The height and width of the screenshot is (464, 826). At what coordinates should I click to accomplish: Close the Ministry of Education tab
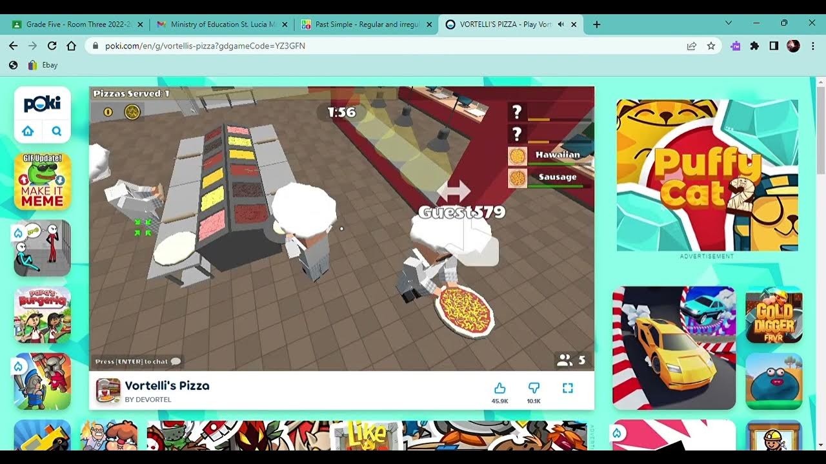(x=285, y=24)
